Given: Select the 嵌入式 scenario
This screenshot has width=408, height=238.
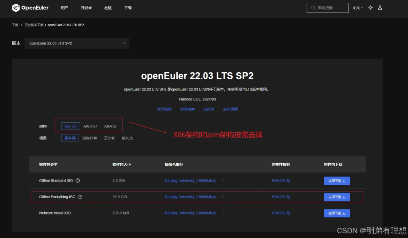Looking at the screenshot, I should 127,138.
